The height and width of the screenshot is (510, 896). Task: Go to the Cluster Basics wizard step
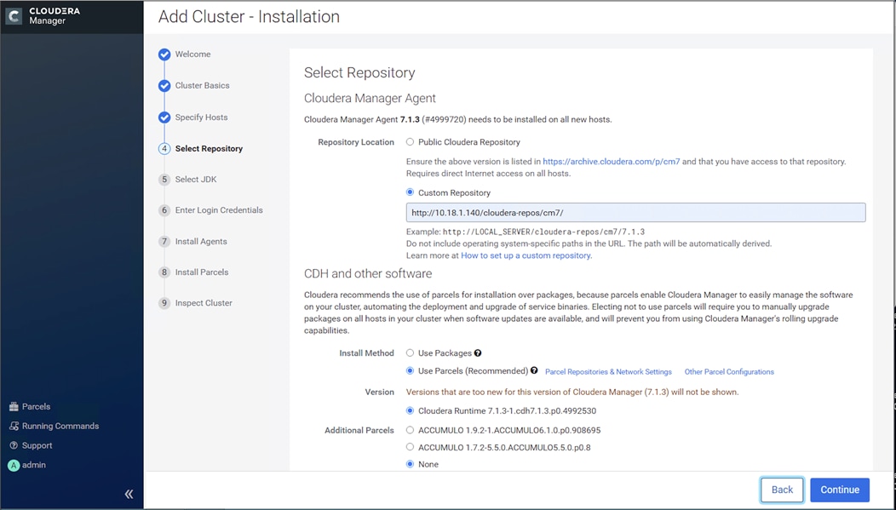pyautogui.click(x=203, y=86)
